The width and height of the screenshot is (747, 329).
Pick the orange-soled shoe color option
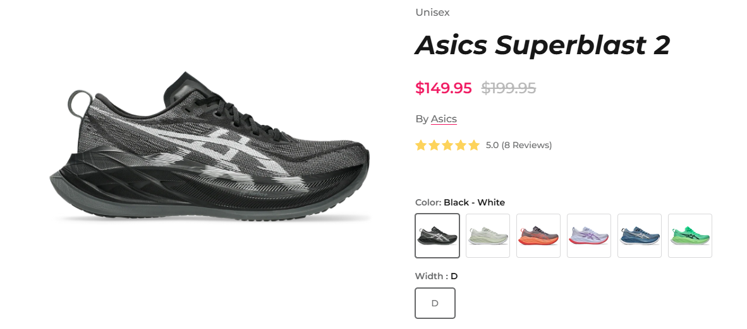(x=538, y=236)
